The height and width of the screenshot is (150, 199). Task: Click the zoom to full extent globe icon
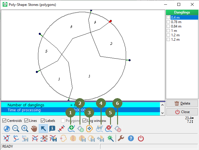click(x=6, y=129)
